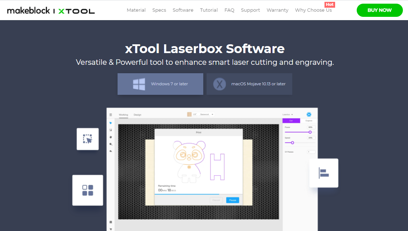Image resolution: width=408 pixels, height=231 pixels.
Task: Click the 'xTool Laserbox Software' heading
Action: (x=205, y=49)
